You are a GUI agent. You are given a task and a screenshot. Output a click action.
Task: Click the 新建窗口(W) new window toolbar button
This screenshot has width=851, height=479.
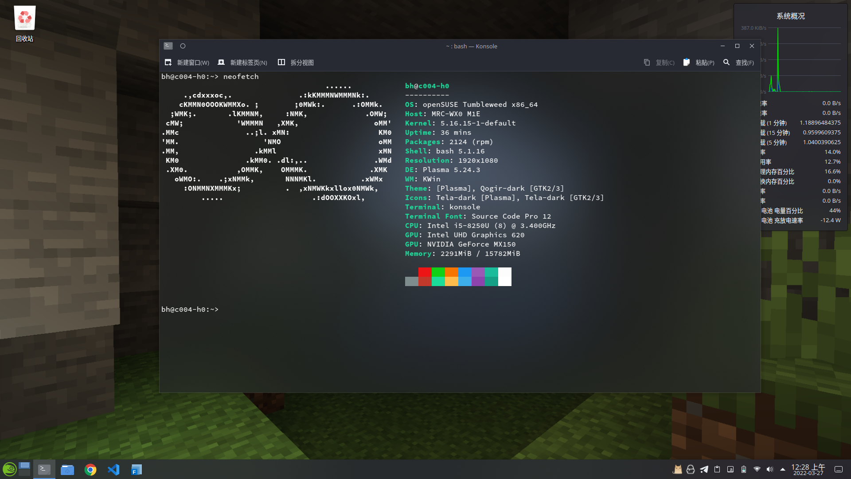187,63
